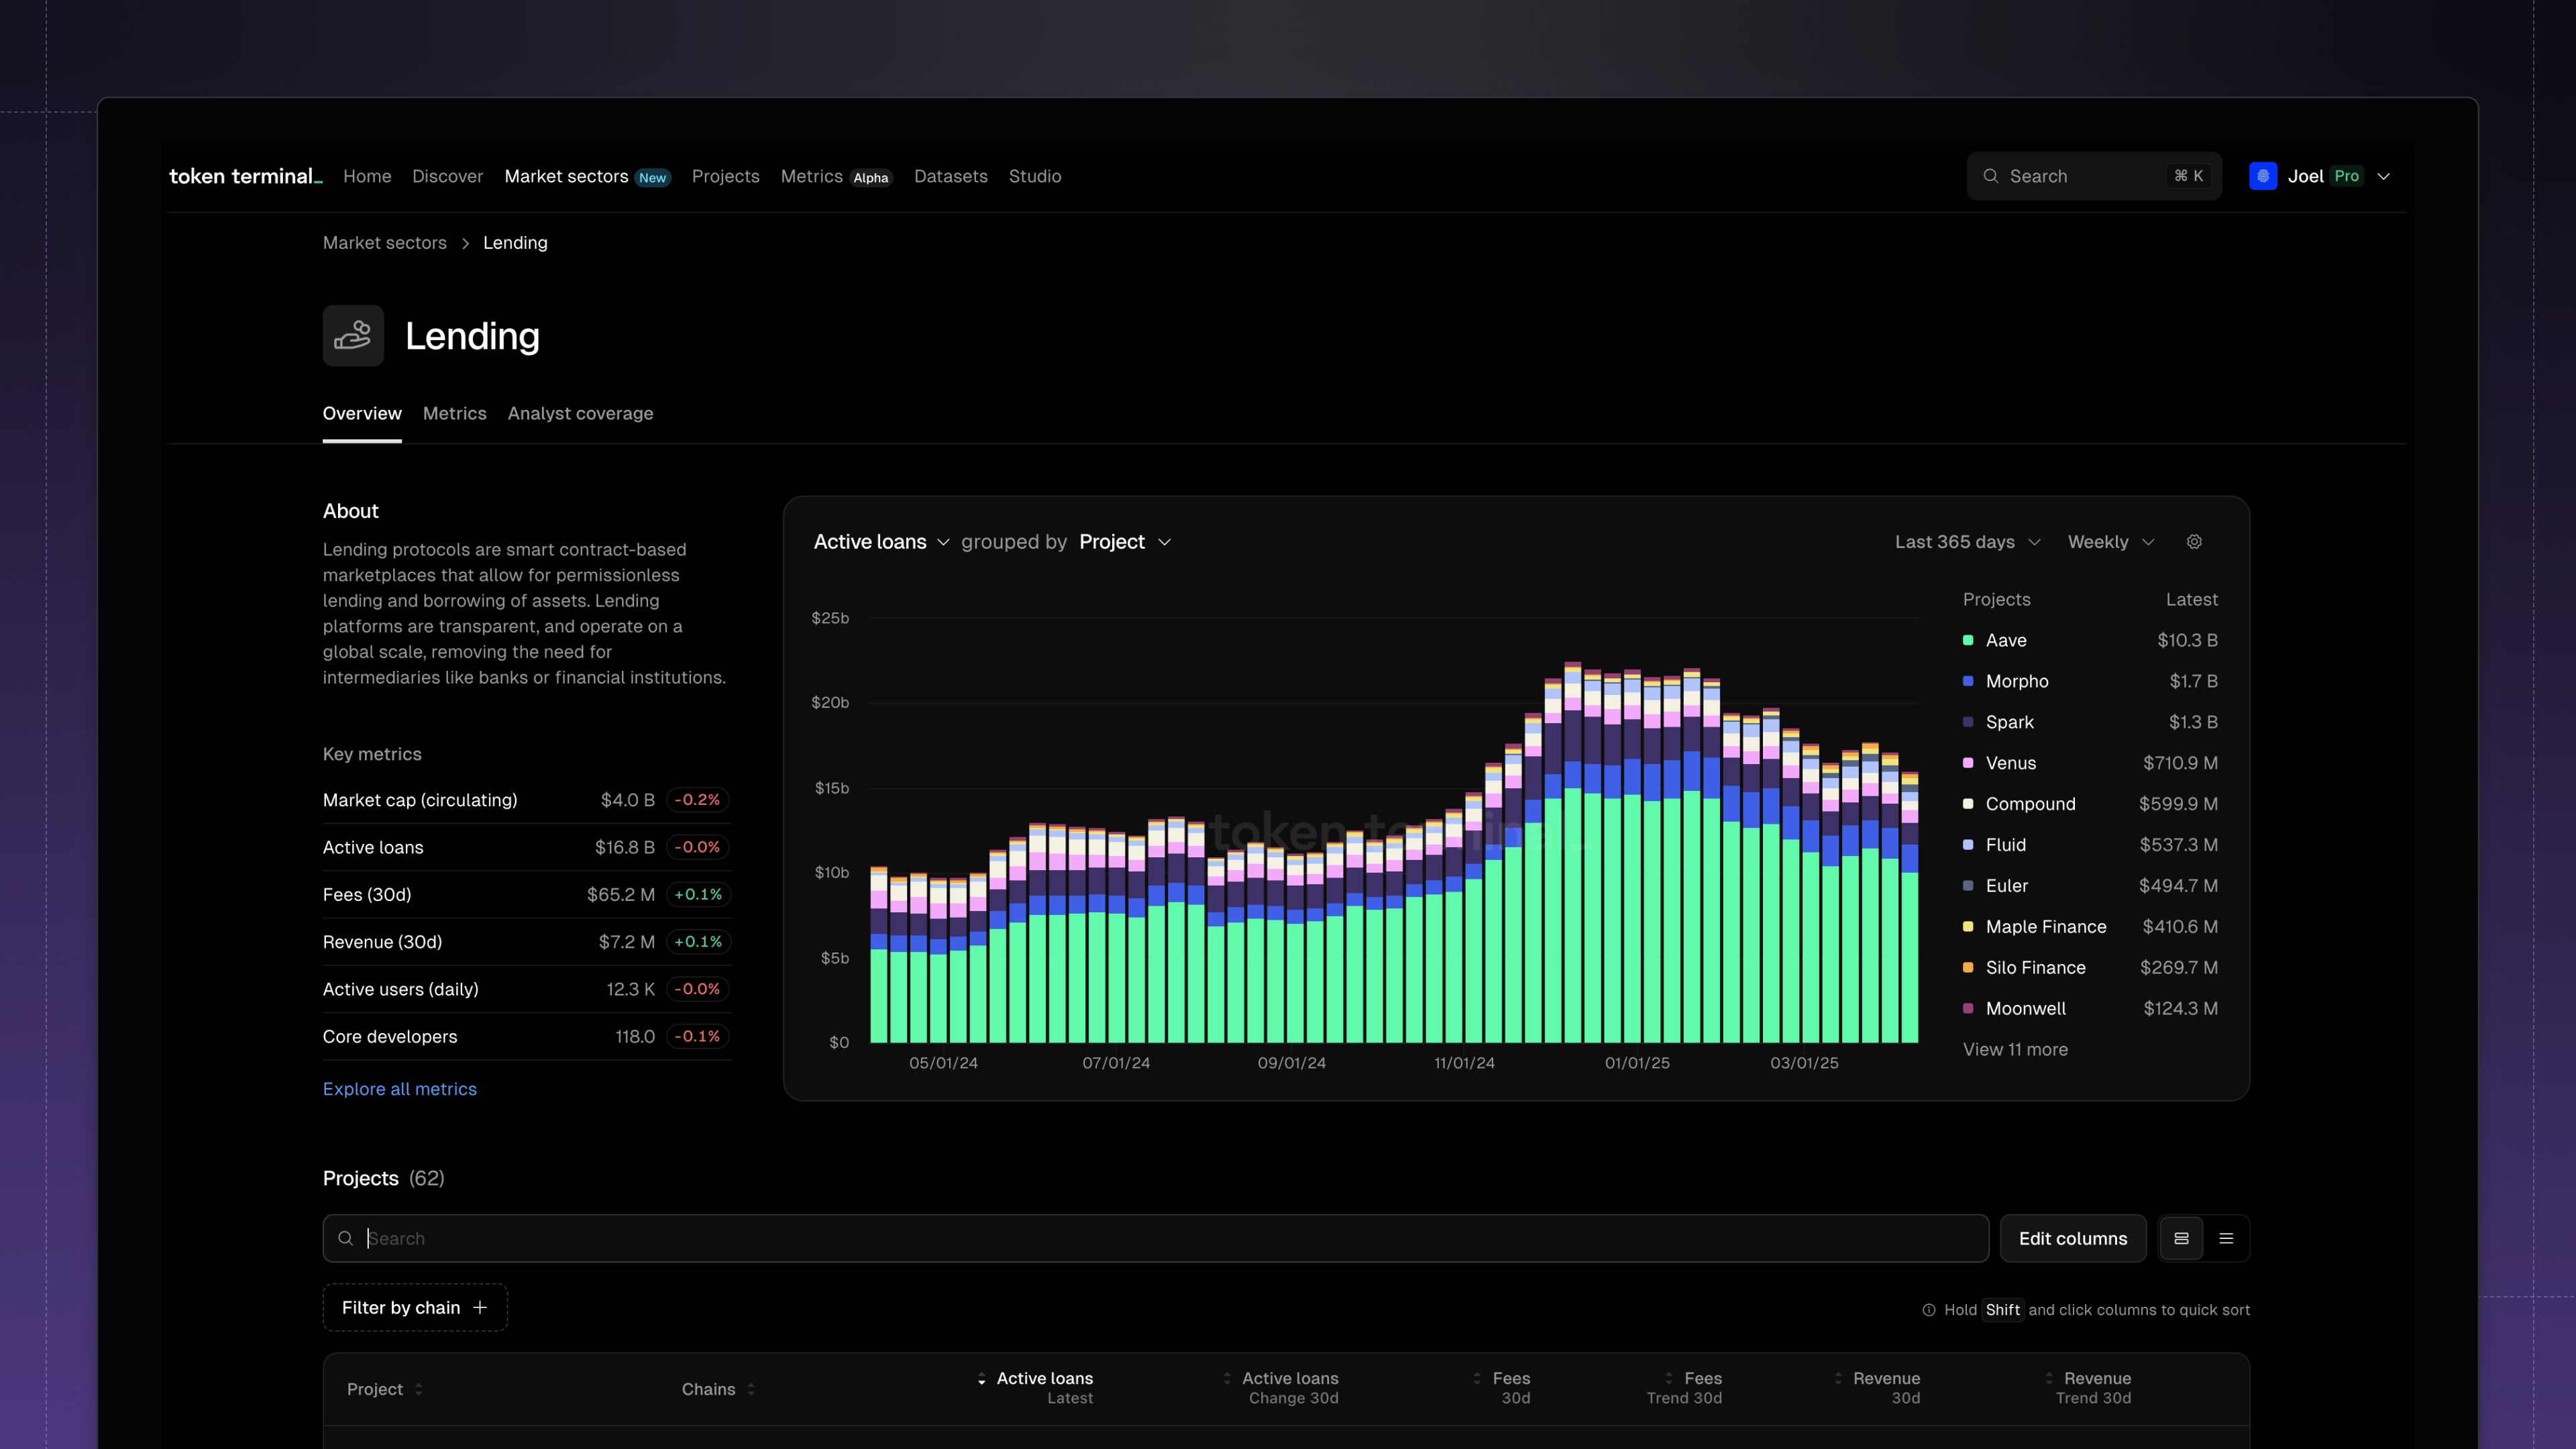2576x1449 pixels.
Task: Sort by Chains column arrows
Action: click(x=751, y=1389)
